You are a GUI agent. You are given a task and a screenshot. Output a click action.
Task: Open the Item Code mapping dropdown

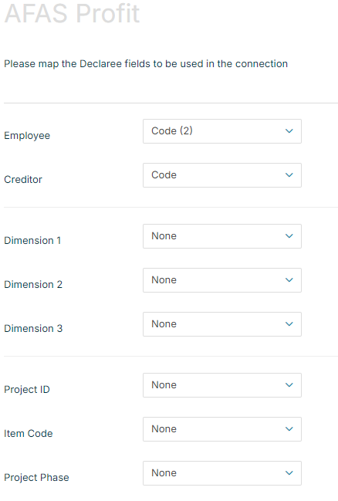[x=222, y=429]
